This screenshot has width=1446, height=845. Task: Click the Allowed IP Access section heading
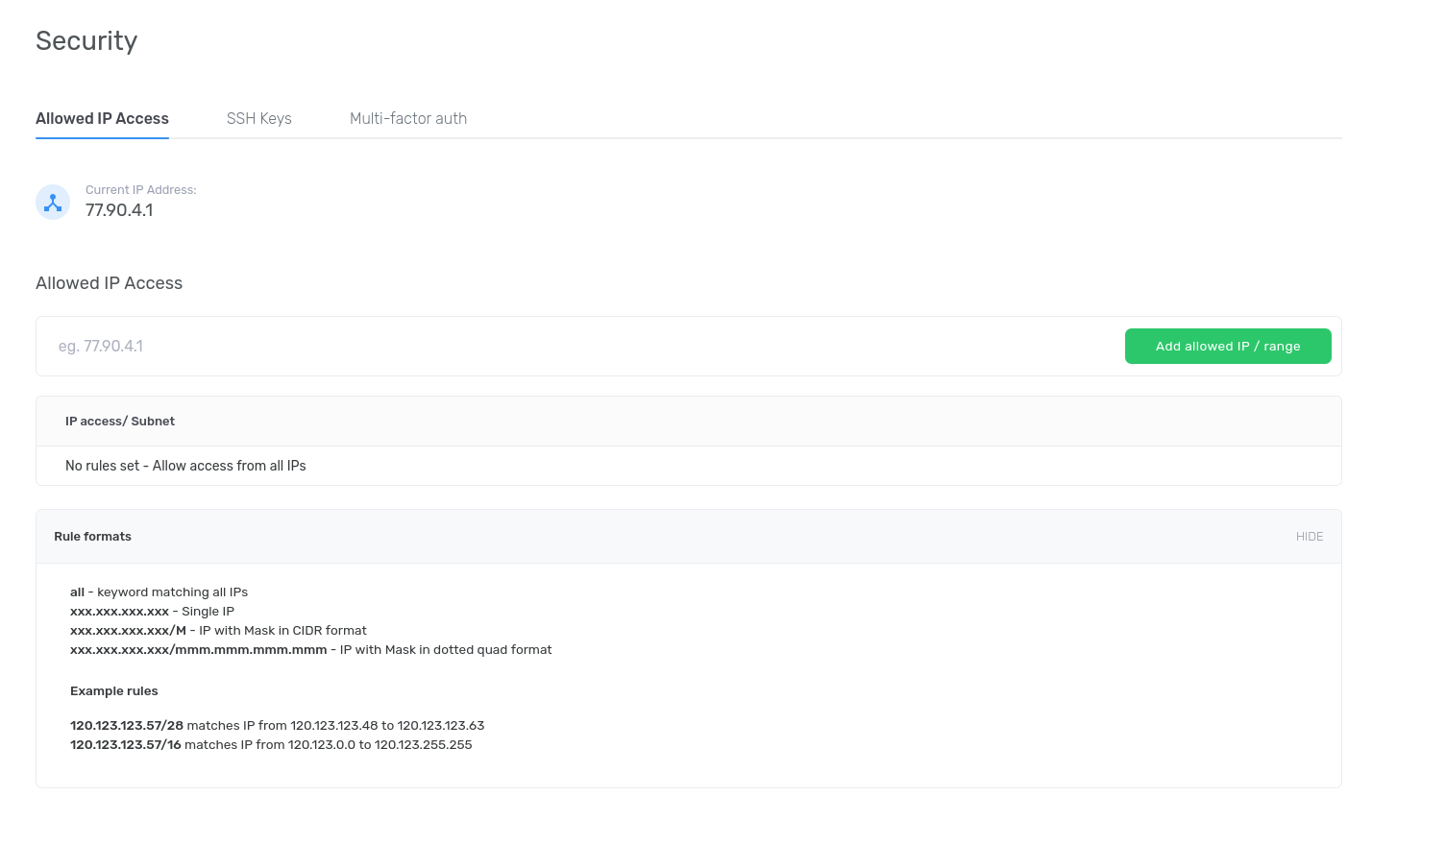pyautogui.click(x=109, y=283)
